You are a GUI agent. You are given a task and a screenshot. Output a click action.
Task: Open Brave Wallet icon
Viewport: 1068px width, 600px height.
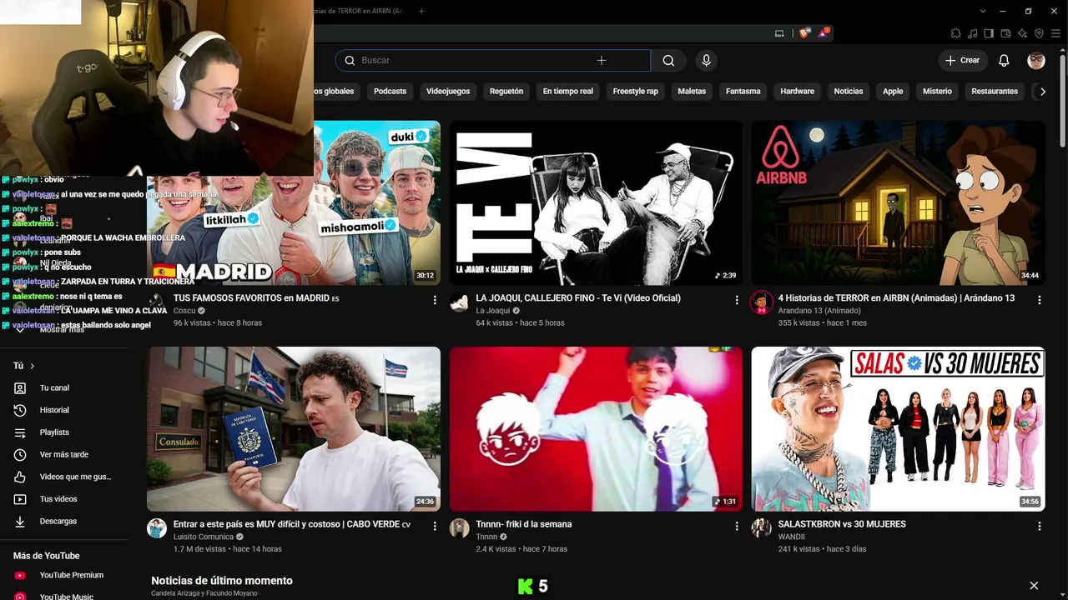1005,33
